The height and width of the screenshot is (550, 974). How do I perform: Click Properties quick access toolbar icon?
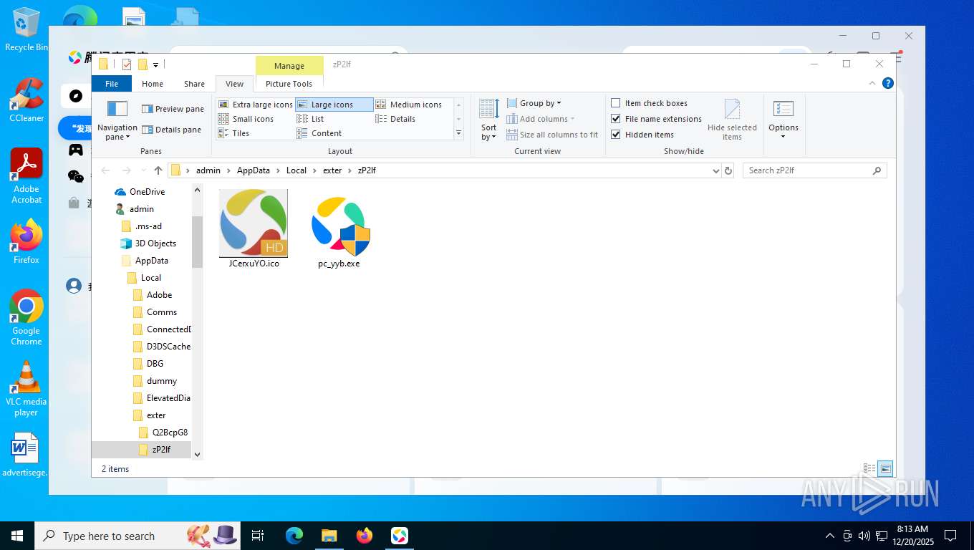(127, 64)
